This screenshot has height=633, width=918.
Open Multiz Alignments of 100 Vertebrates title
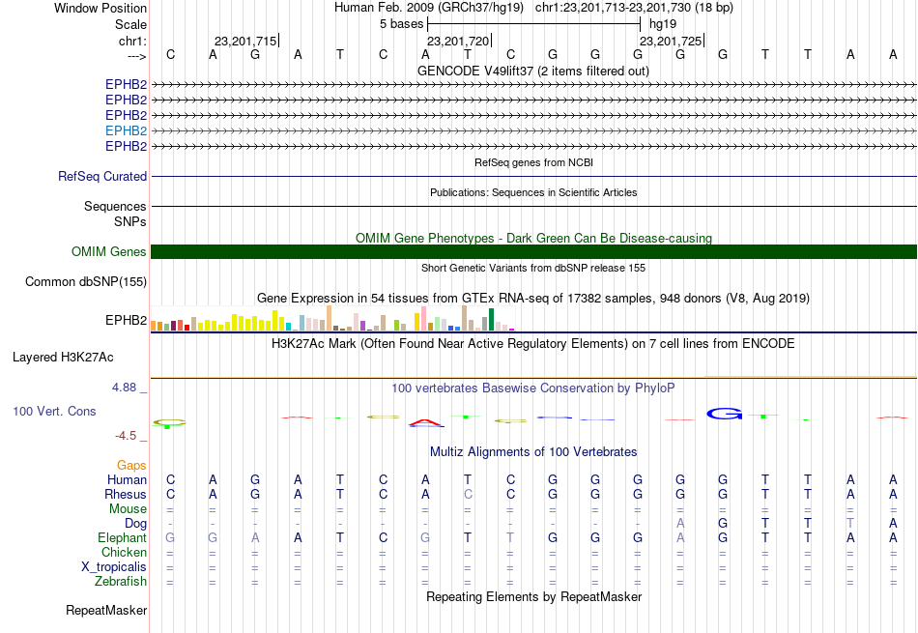[533, 451]
